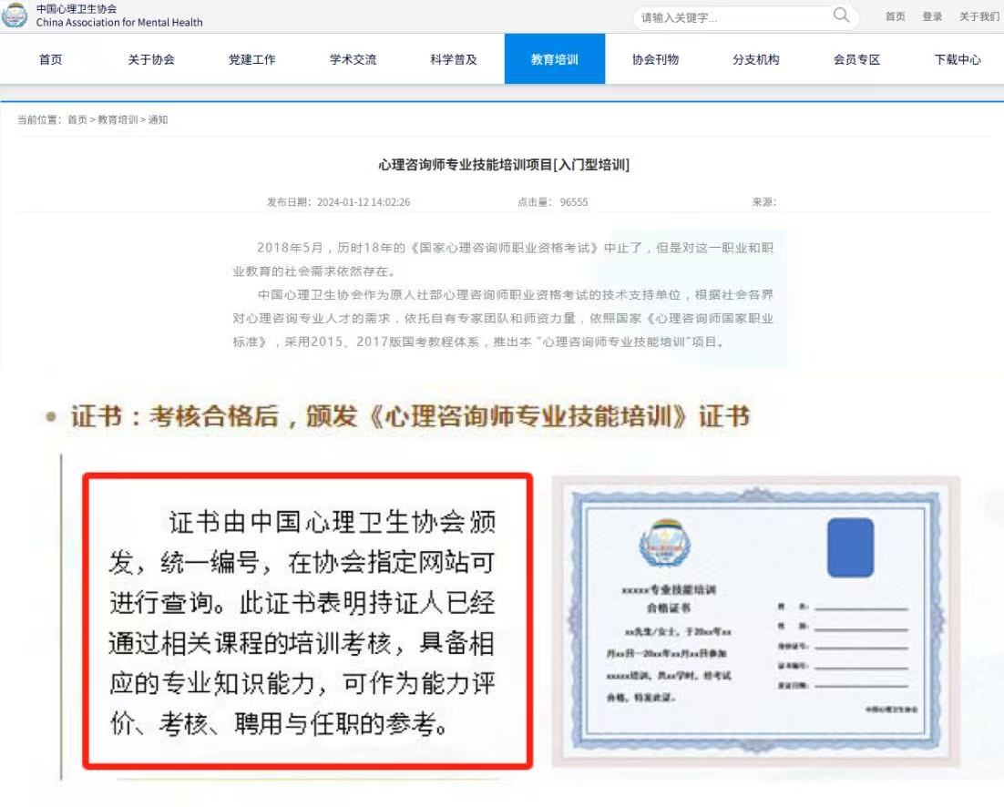Click the emblem on the sample certificate
The image size is (1004, 807).
(x=665, y=543)
